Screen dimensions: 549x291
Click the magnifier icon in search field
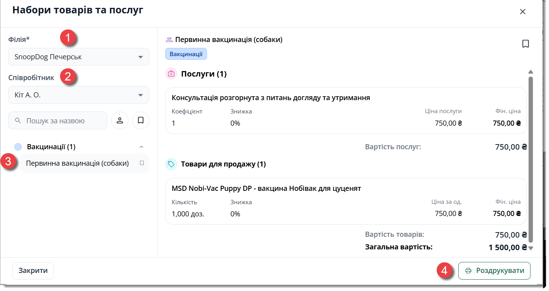pos(18,121)
